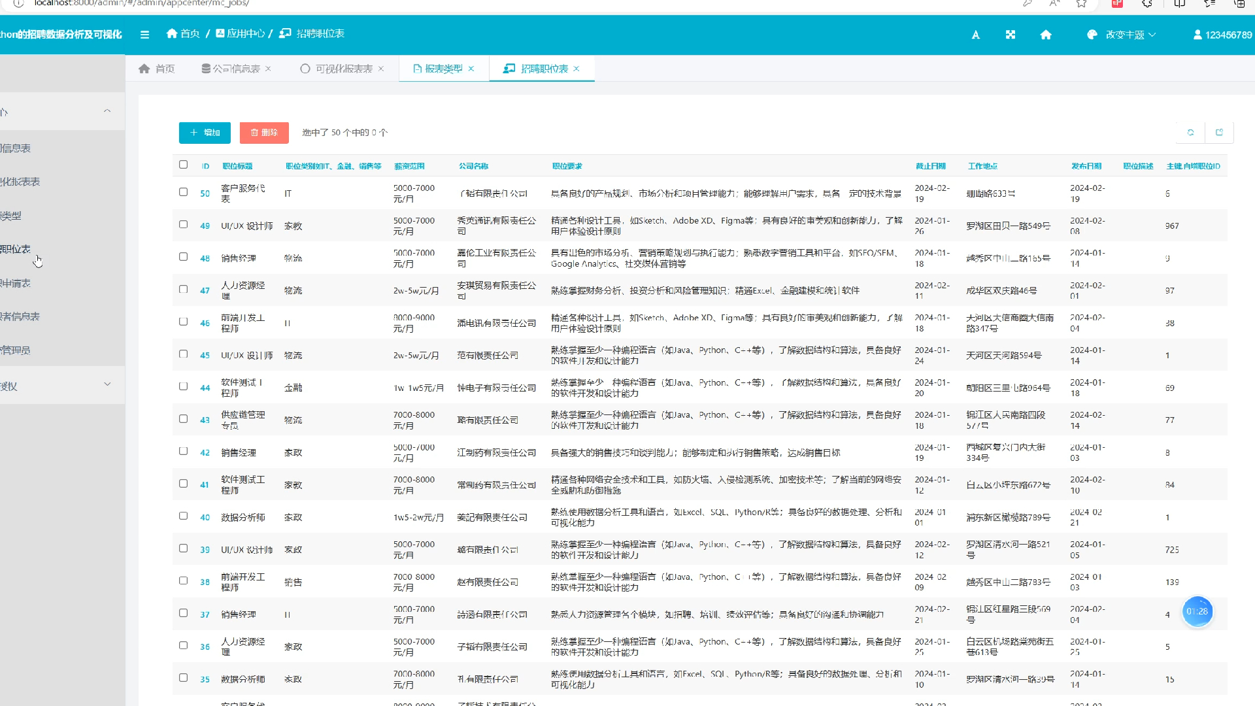Open the font size icon in header
Image resolution: width=1255 pixels, height=706 pixels.
click(x=975, y=35)
